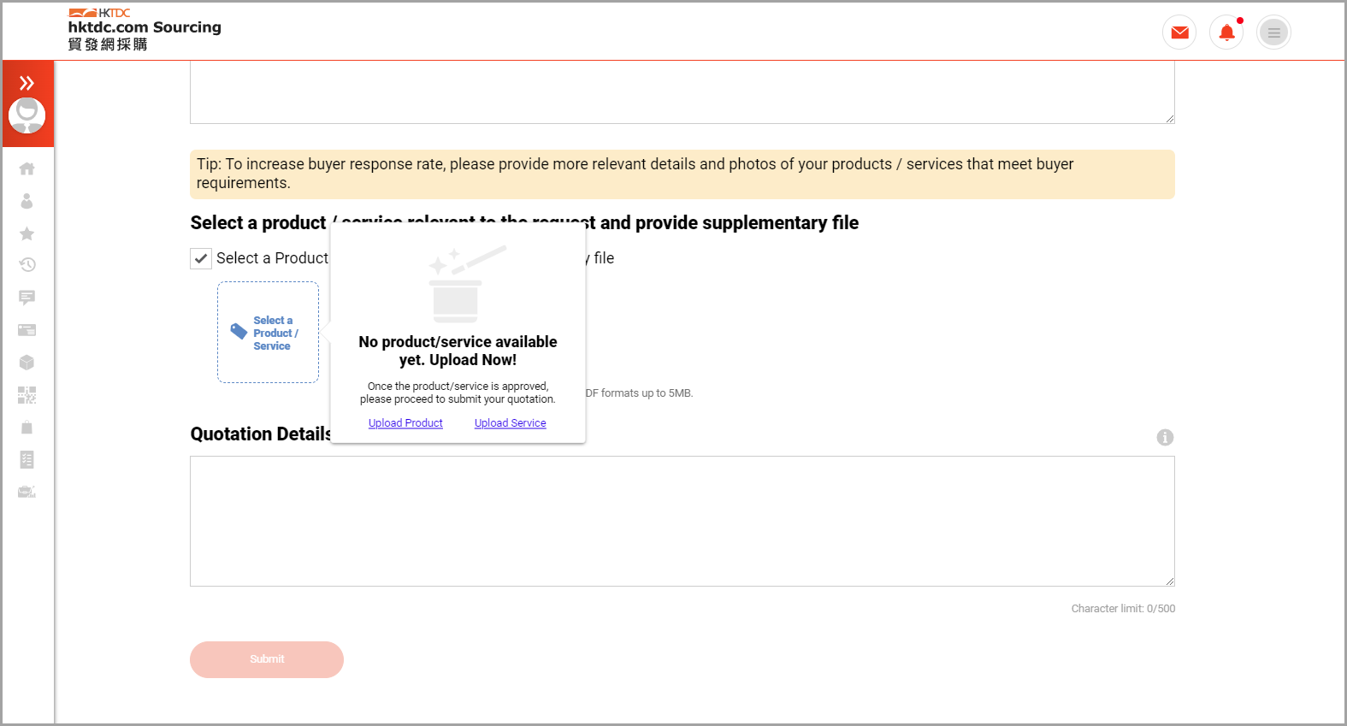Click the tip banner about buyer response rate
Image resolution: width=1347 pixels, height=726 pixels.
[x=682, y=174]
